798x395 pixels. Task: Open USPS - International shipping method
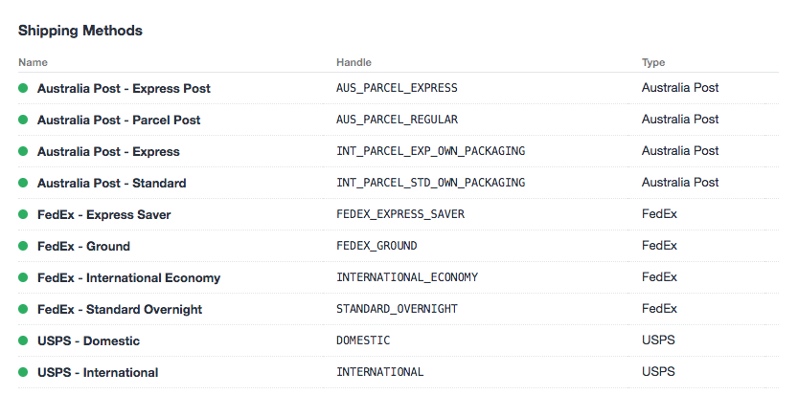pos(98,372)
